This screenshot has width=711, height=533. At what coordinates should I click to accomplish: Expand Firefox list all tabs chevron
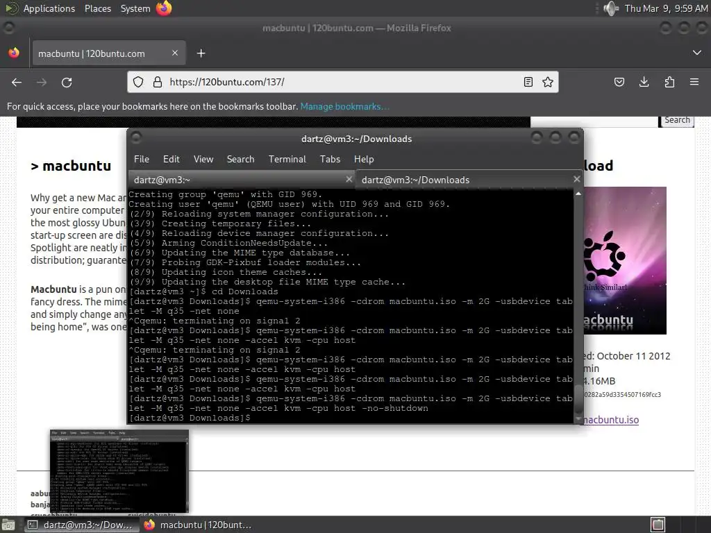(697, 53)
